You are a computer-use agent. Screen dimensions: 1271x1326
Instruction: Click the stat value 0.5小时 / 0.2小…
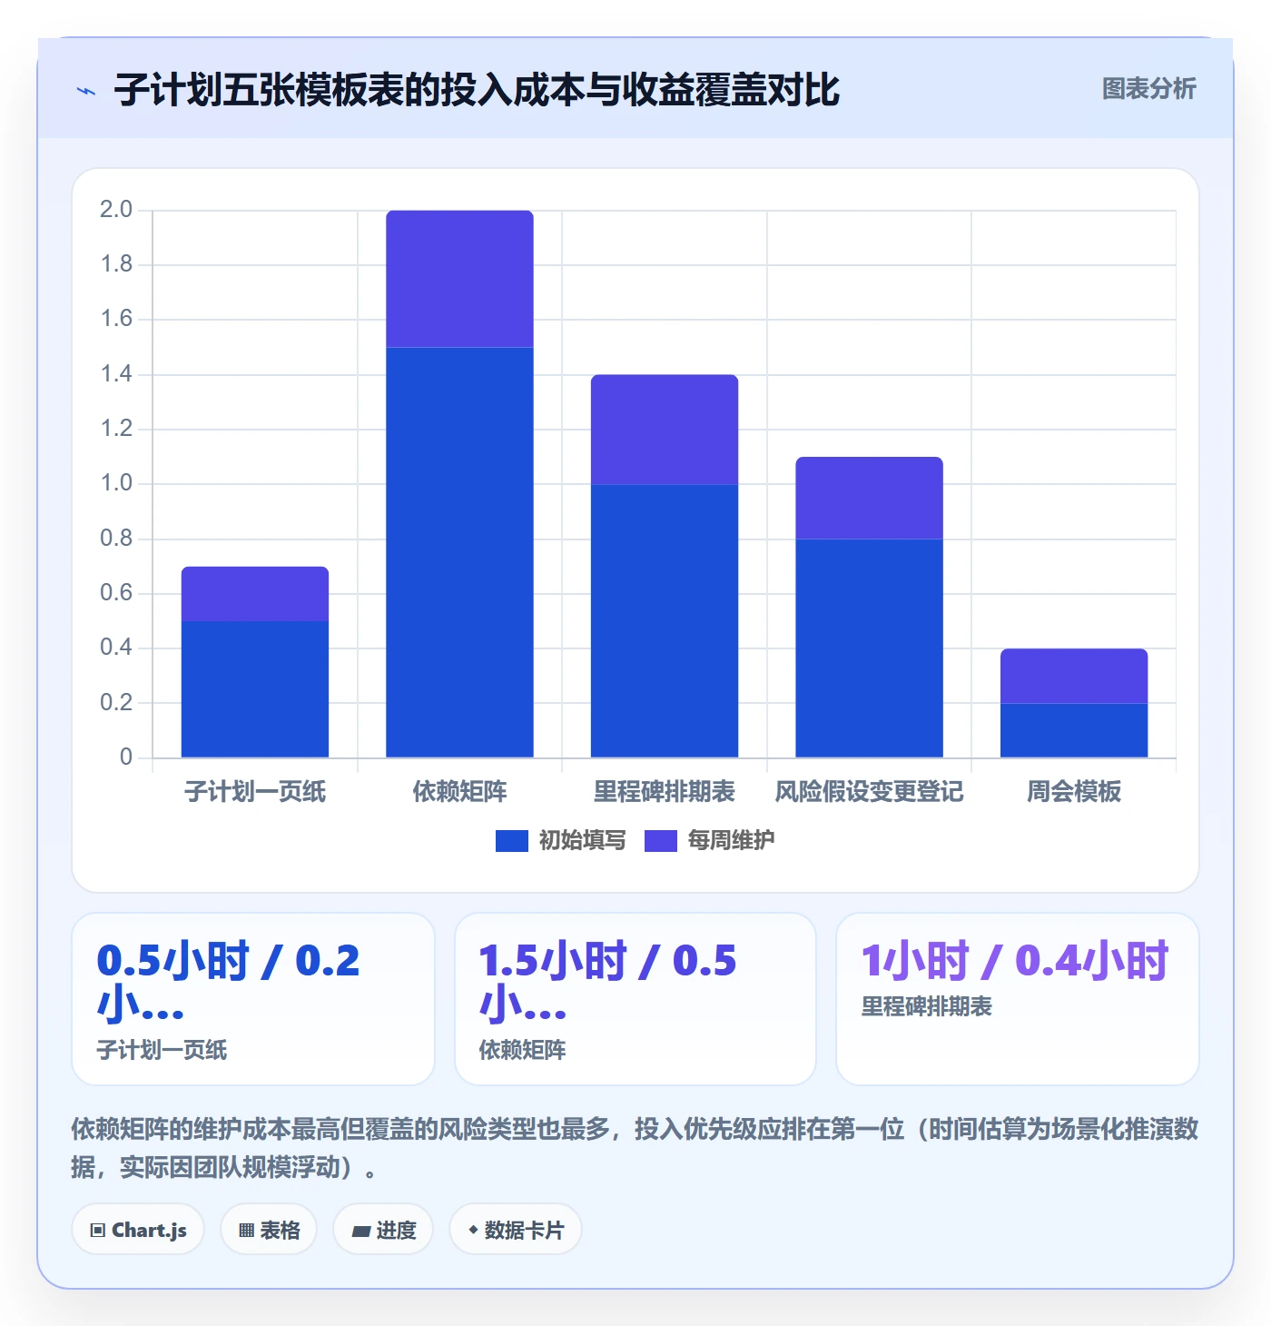coord(229,983)
